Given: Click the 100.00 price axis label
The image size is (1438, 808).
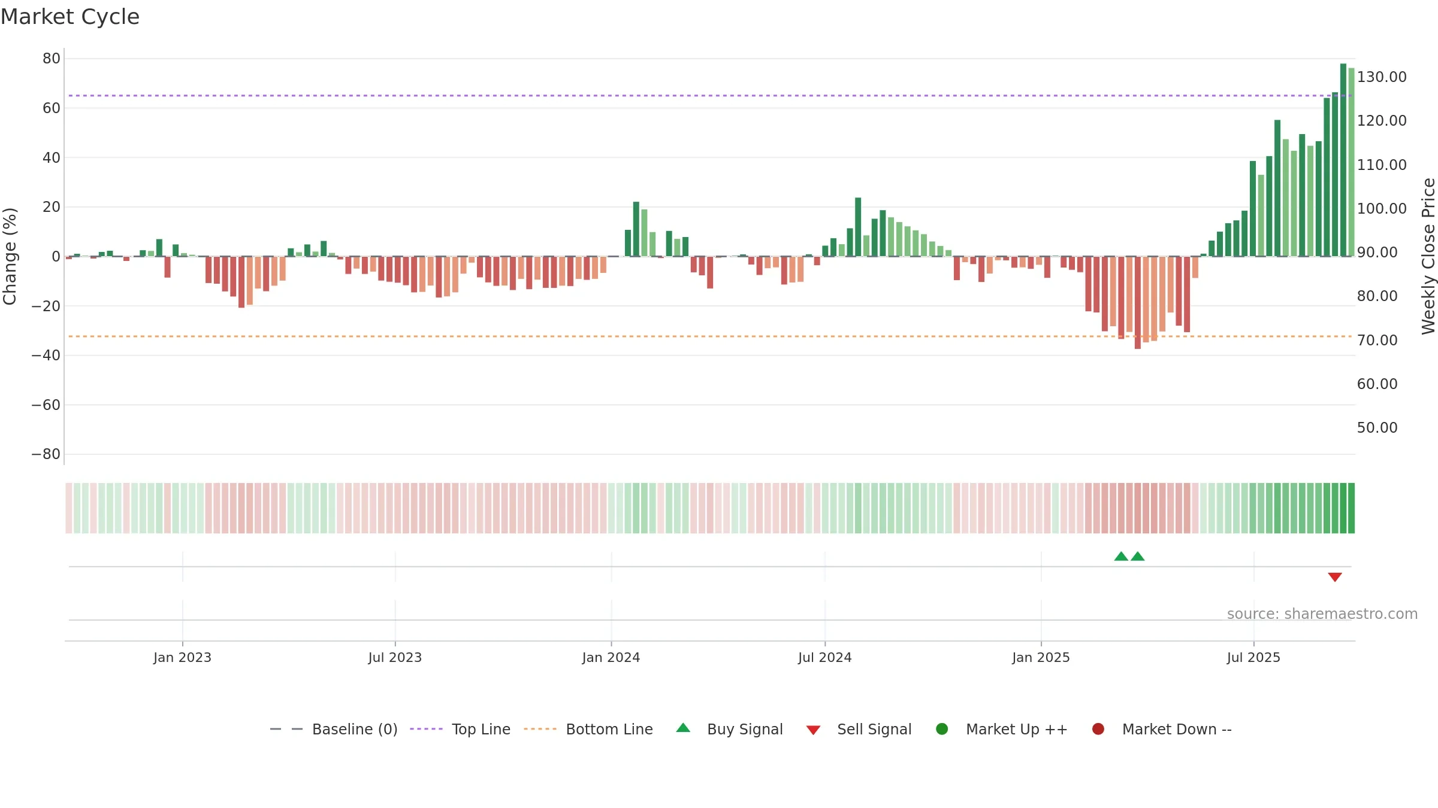Looking at the screenshot, I should [1382, 209].
